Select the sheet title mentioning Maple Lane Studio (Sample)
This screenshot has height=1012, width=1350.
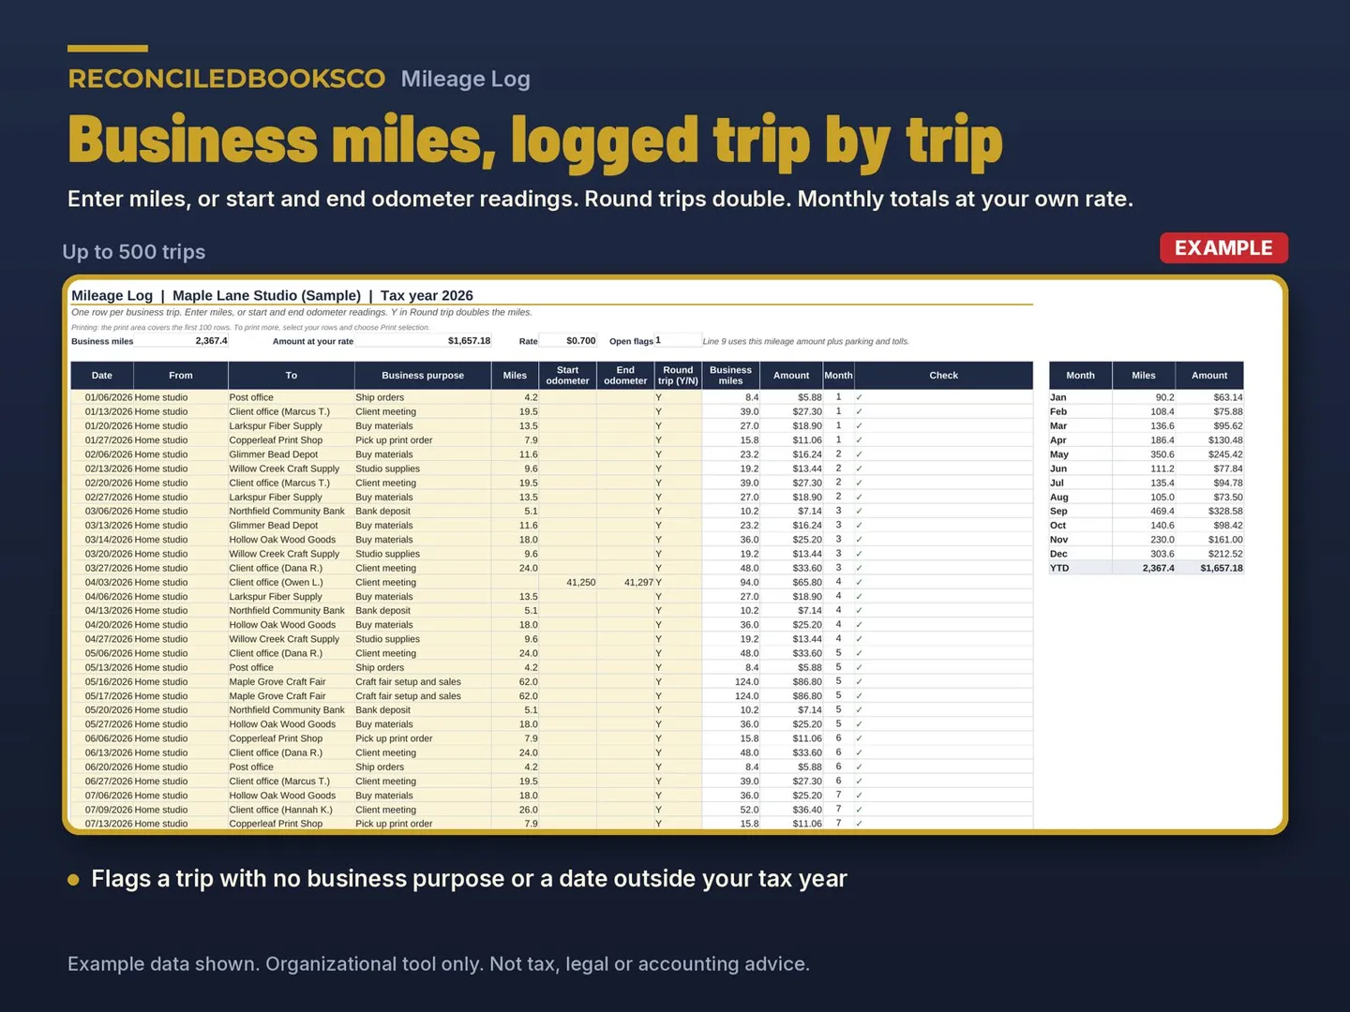272,295
